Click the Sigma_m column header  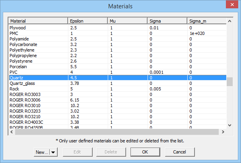click(206, 21)
